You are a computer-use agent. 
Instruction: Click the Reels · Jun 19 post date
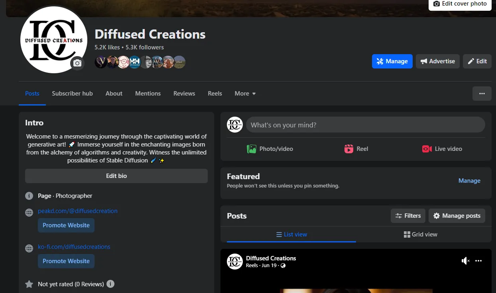point(261,266)
